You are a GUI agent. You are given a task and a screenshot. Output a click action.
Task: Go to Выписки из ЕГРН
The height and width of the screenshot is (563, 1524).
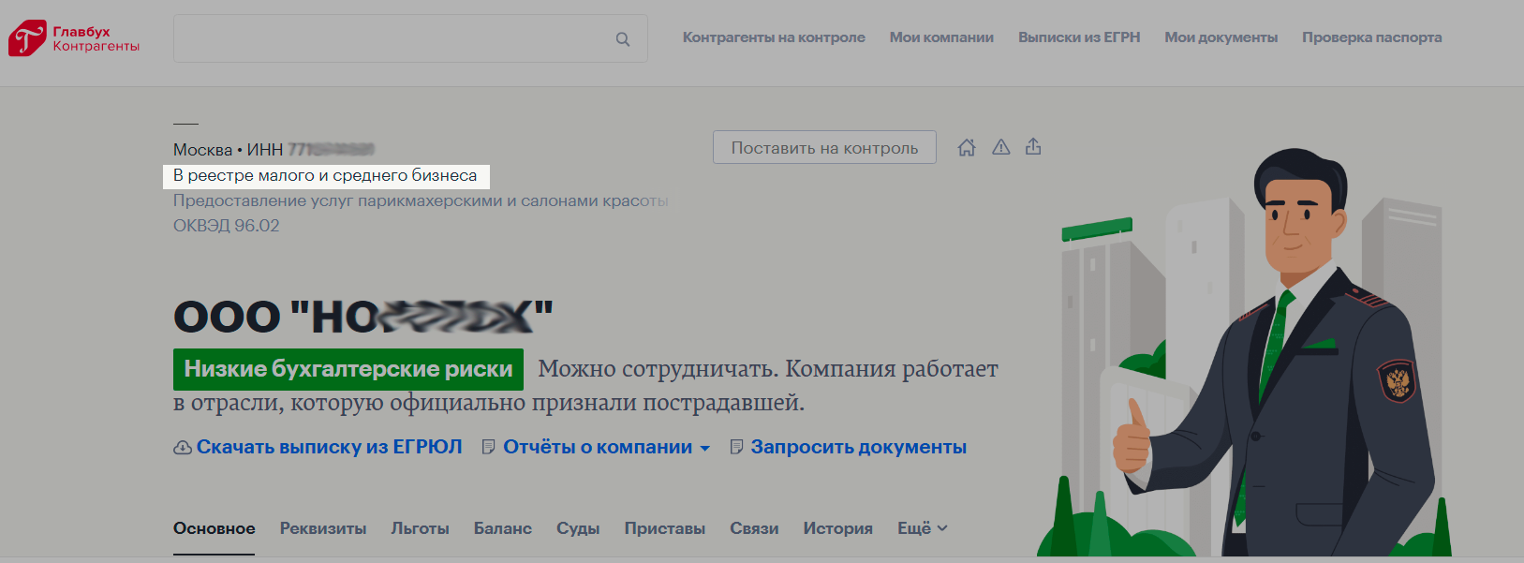(x=1079, y=37)
